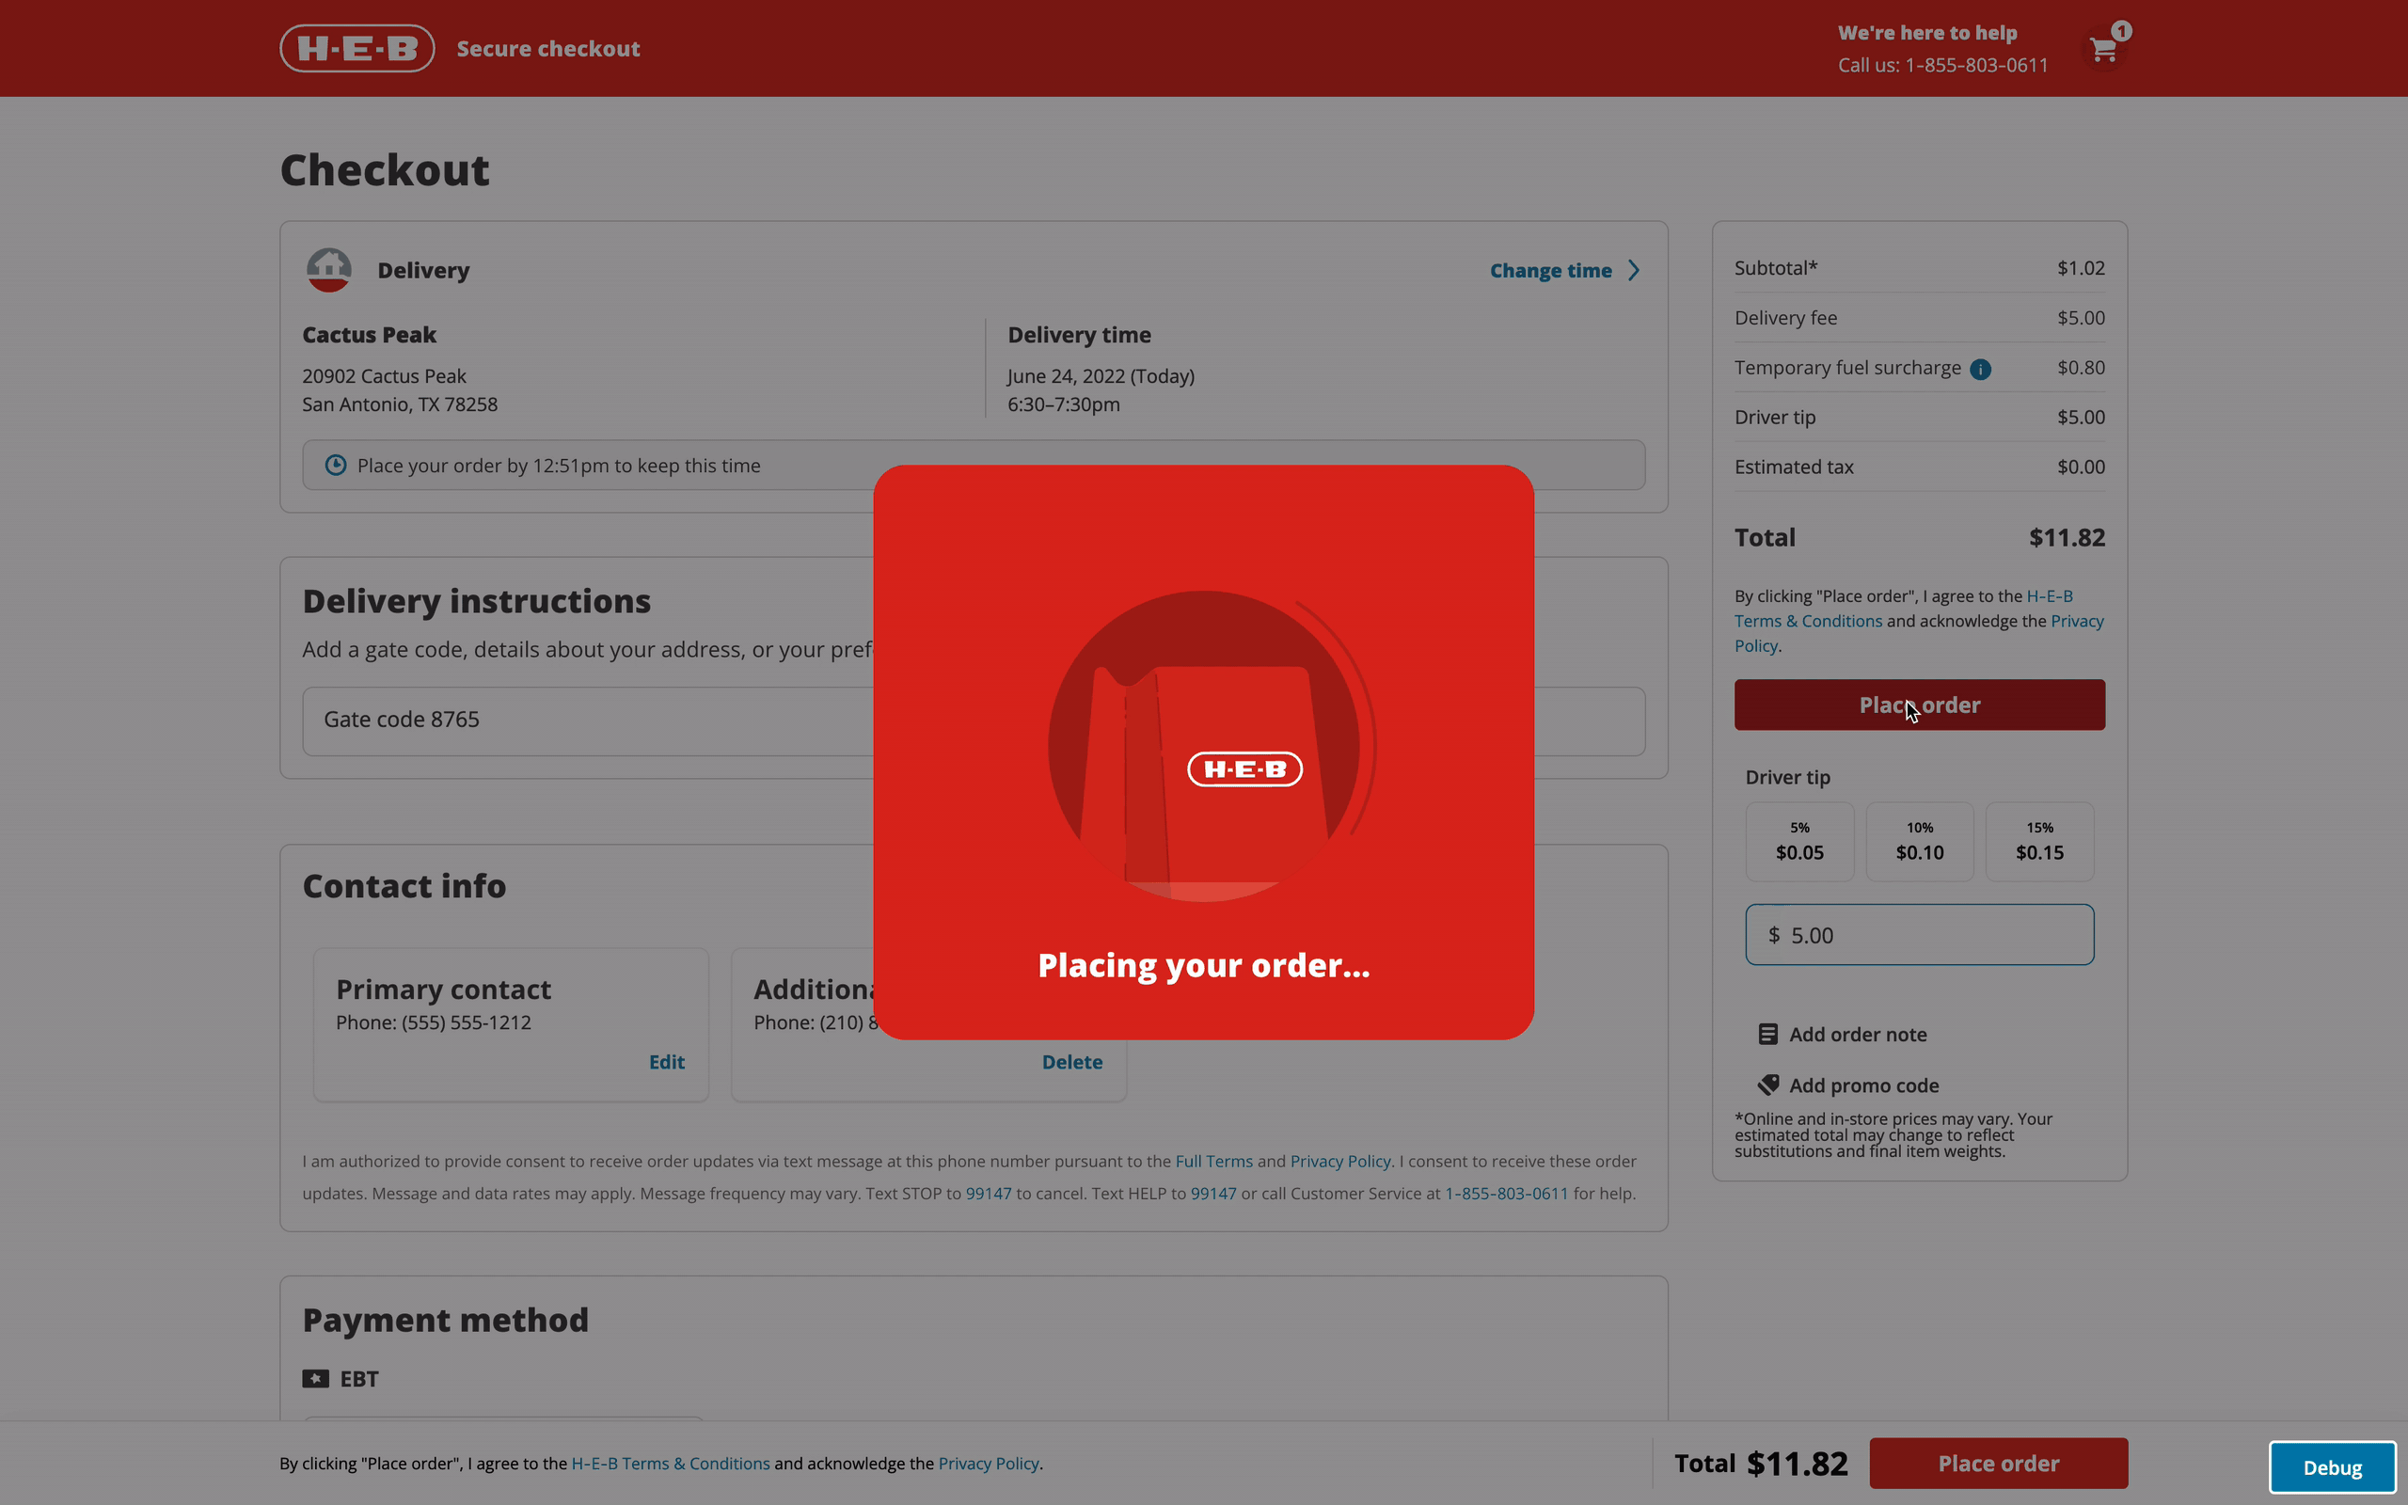Click the clock icon in the order deadline banner
Image resolution: width=2408 pixels, height=1505 pixels.
coord(337,465)
